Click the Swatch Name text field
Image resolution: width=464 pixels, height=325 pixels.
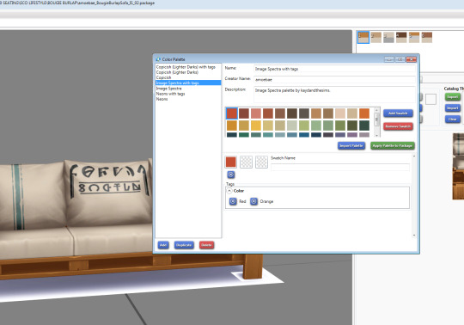pyautogui.click(x=340, y=168)
